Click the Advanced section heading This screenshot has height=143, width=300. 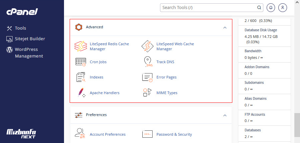[x=94, y=27]
